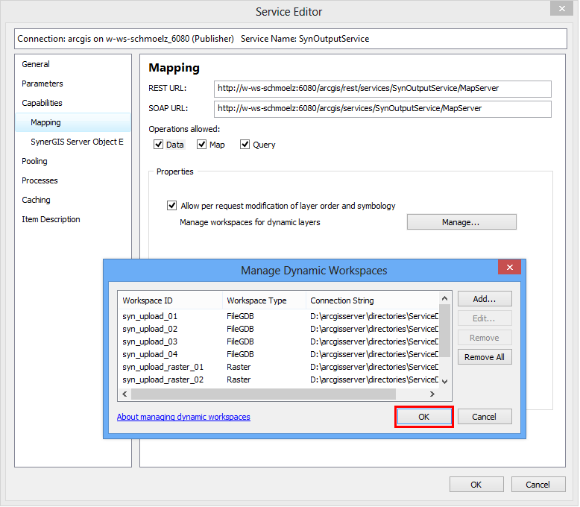Image resolution: width=580 pixels, height=507 pixels.
Task: Uncheck the Map operation checkbox
Action: [x=201, y=145]
